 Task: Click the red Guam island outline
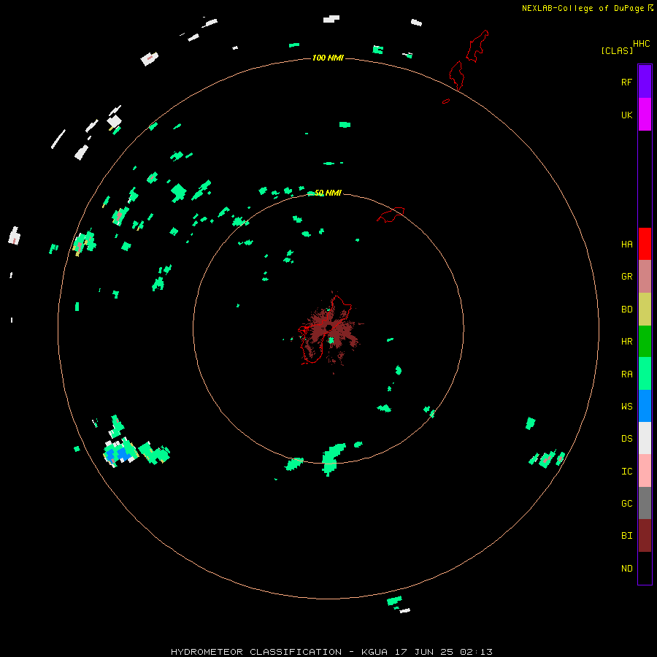click(326, 330)
